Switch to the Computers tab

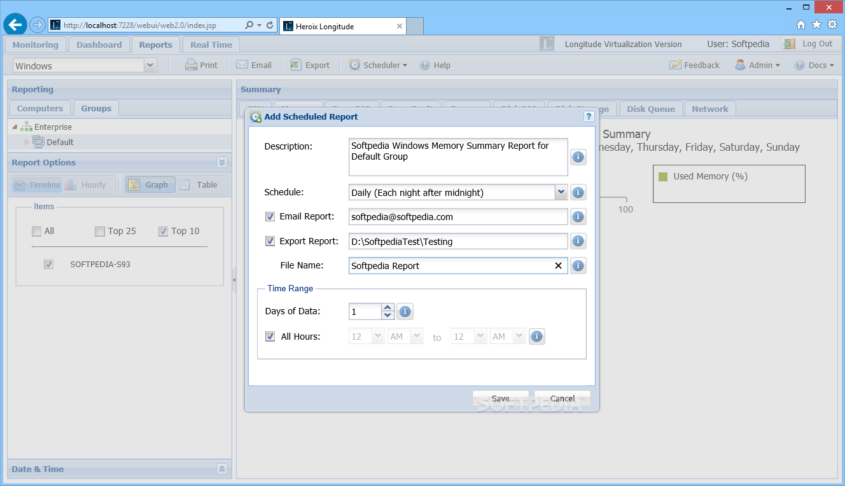(40, 108)
